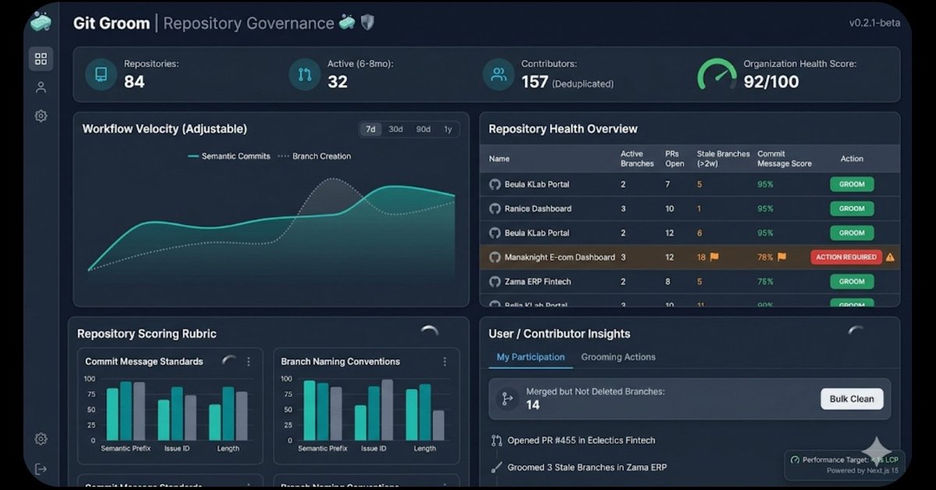Click Groom button for Ranice Dashboard
This screenshot has width=936, height=490.
(852, 208)
